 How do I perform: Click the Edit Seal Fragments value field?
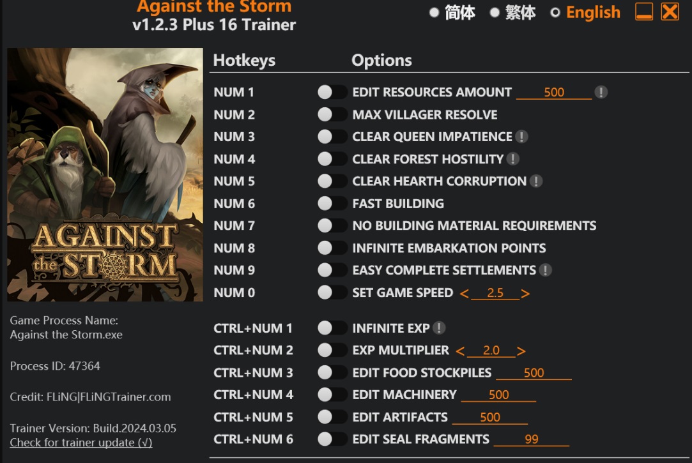[531, 439]
